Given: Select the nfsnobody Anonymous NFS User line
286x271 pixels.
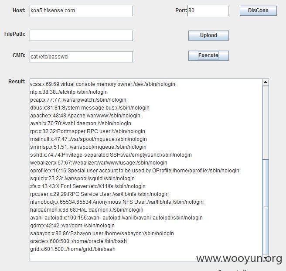Looking at the screenshot, I should coord(117,202).
